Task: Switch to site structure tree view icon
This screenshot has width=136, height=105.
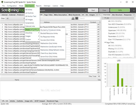Action: point(73,18)
